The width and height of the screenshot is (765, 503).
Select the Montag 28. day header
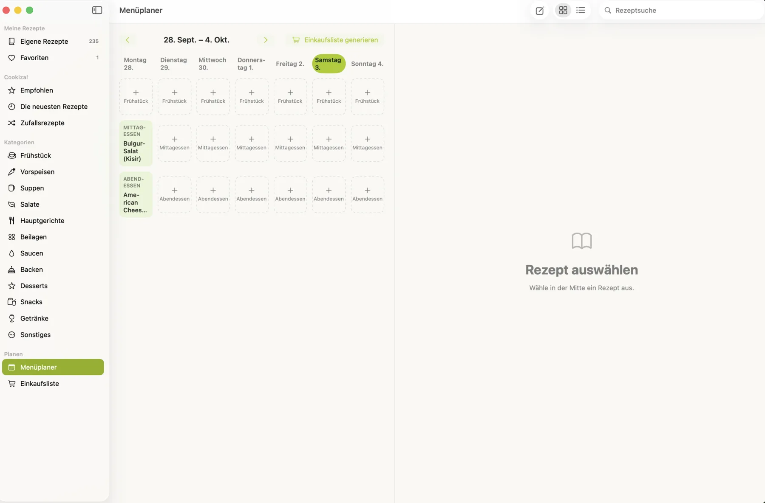point(136,64)
